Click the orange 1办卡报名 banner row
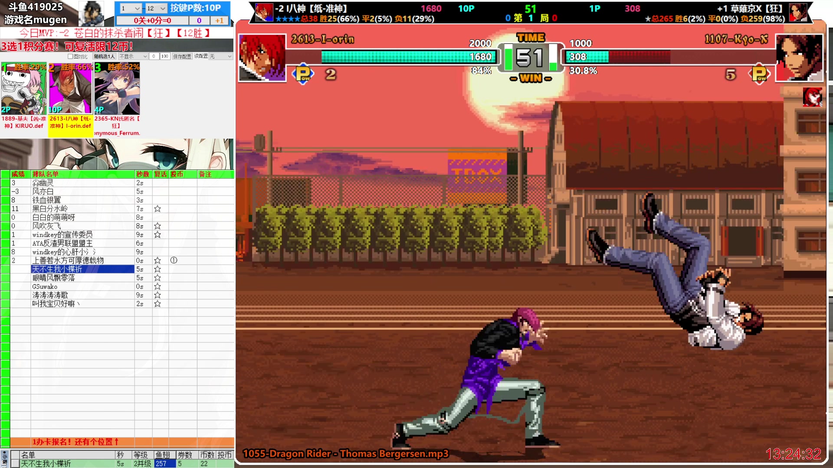Screen dimensions: 833x468 tap(121, 442)
